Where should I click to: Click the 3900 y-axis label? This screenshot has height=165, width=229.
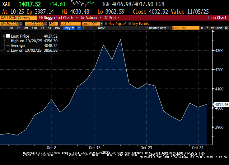tap(219, 127)
